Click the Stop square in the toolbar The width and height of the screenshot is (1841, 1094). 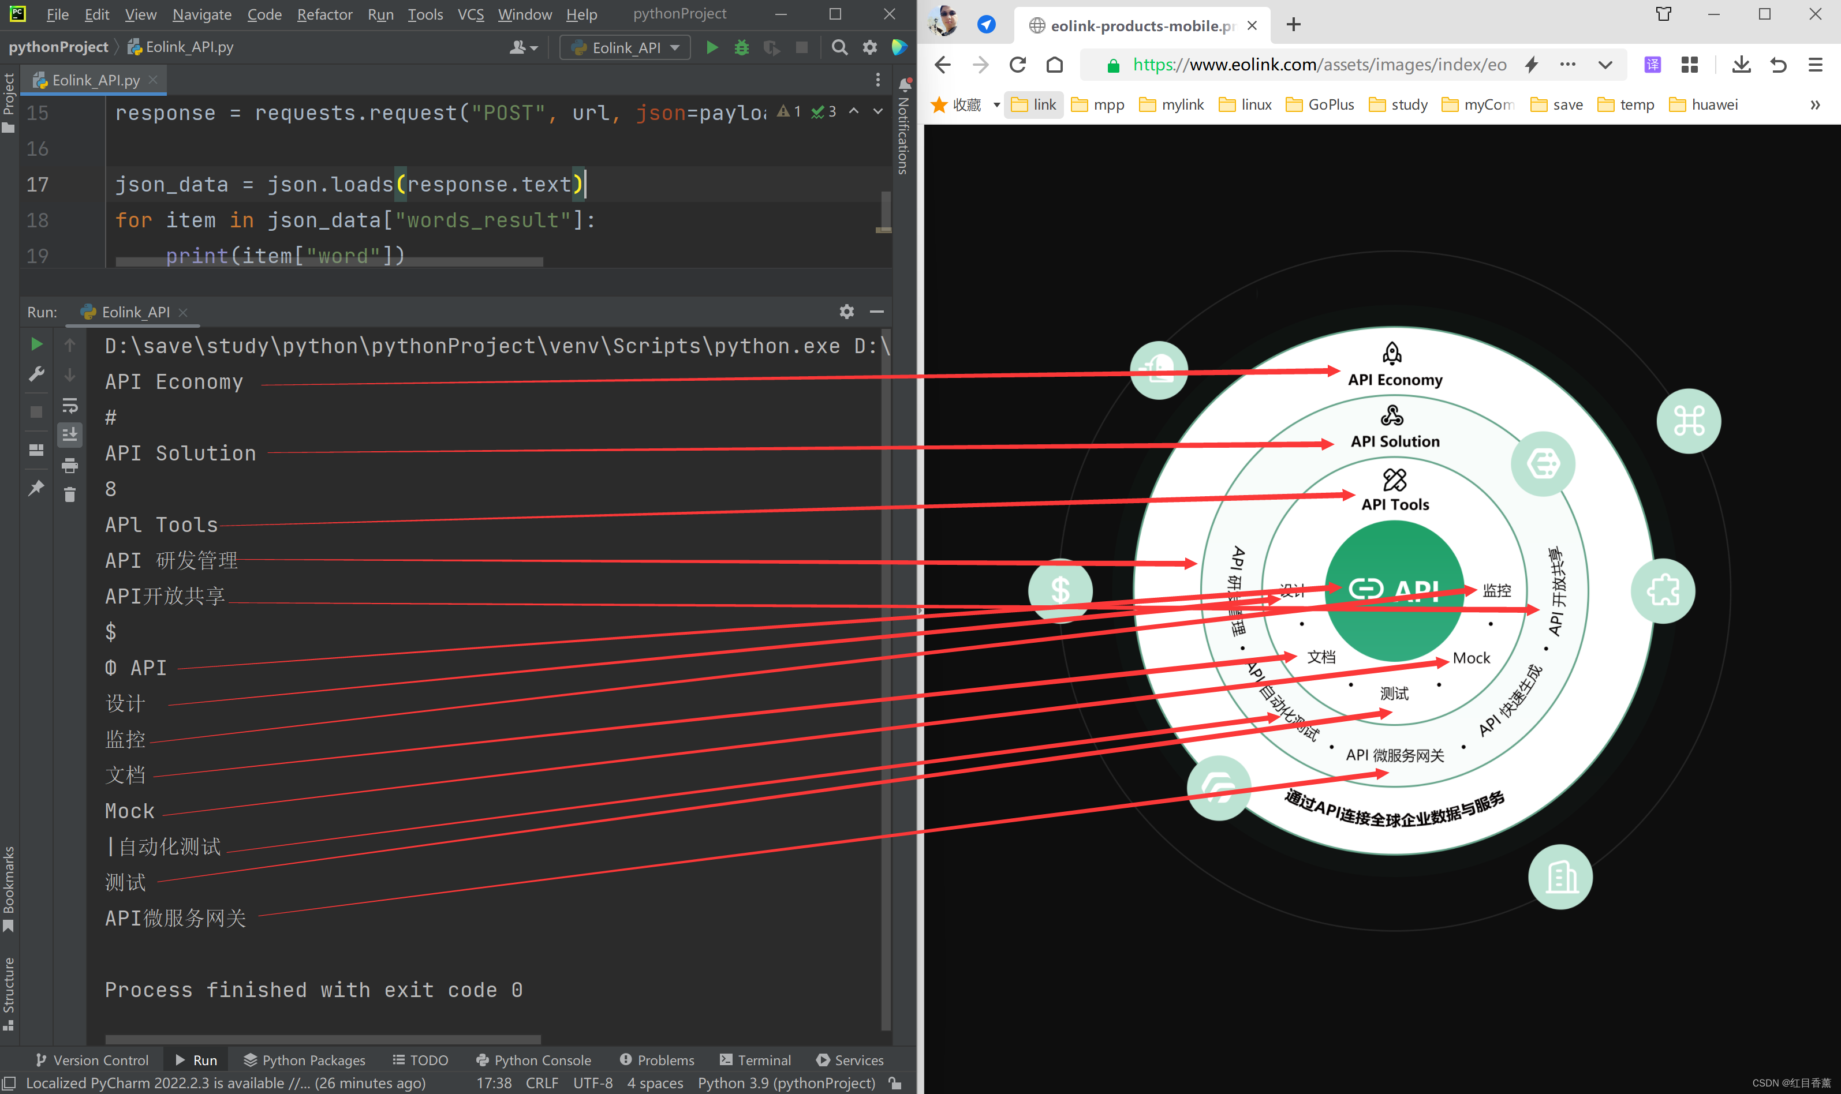pos(802,48)
